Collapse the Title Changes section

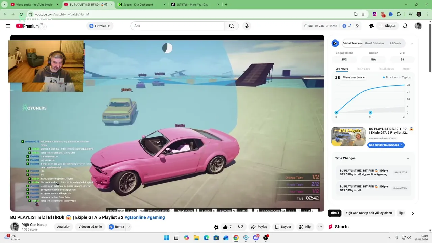click(x=408, y=158)
